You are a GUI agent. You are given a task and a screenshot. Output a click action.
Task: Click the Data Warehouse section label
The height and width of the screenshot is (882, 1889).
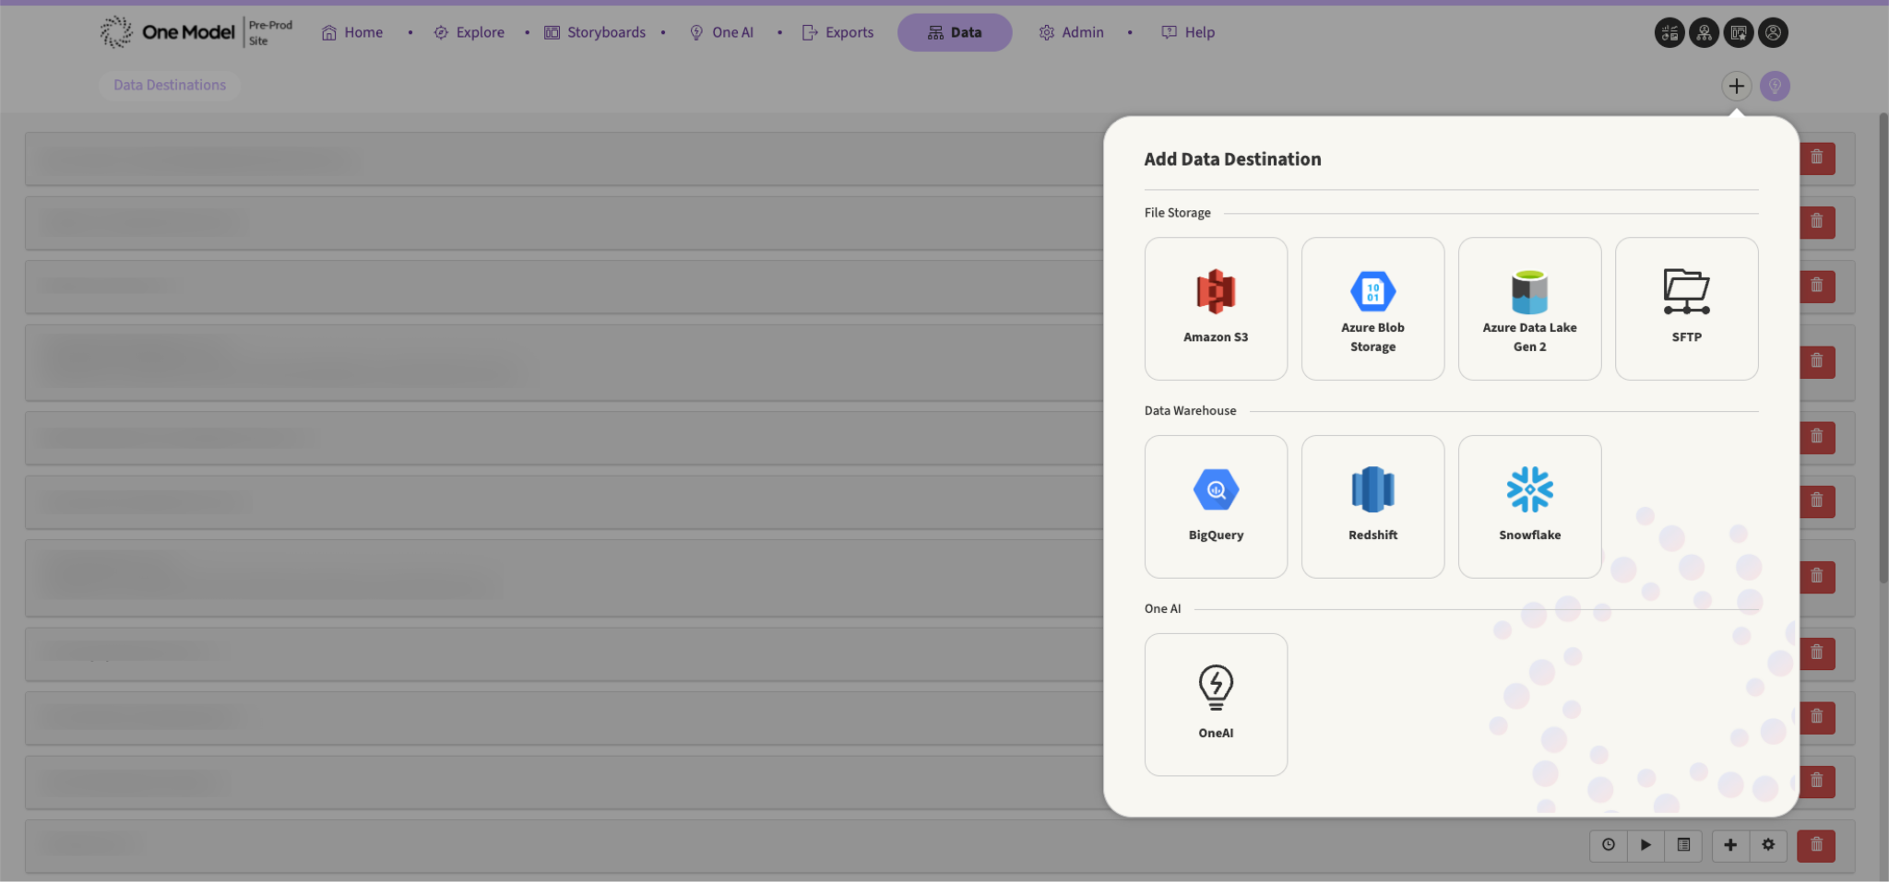tap(1191, 411)
